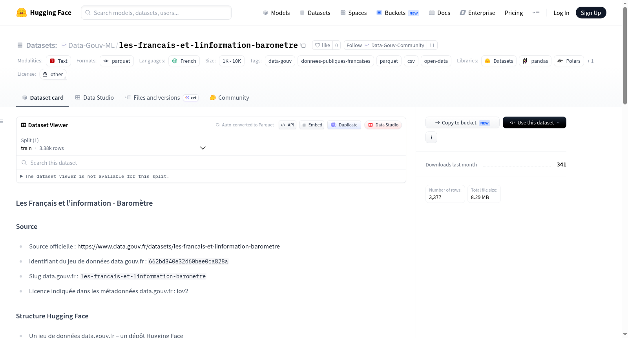Click the Sign Up button
The width and height of the screenshot is (628, 338).
point(591,13)
